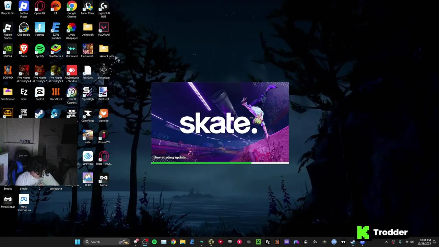Launch the CapCut desktop shortcut
The height and width of the screenshot is (247, 439).
pos(40,94)
